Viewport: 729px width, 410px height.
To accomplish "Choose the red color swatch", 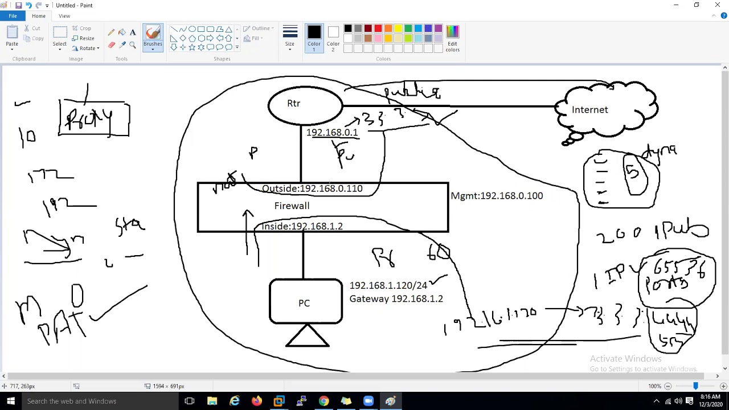I will point(378,28).
